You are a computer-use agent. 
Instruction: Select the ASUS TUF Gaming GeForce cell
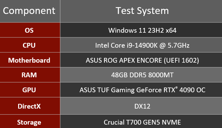pyautogui.click(x=141, y=90)
